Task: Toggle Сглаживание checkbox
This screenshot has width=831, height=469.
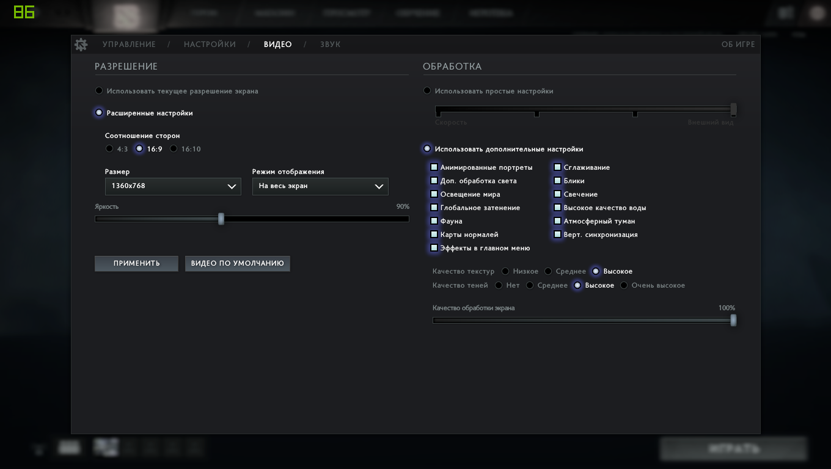Action: (x=557, y=167)
